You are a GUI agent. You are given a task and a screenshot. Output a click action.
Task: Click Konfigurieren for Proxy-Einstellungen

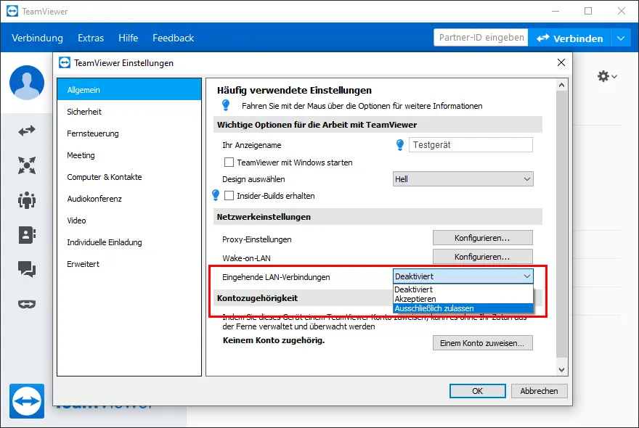482,238
